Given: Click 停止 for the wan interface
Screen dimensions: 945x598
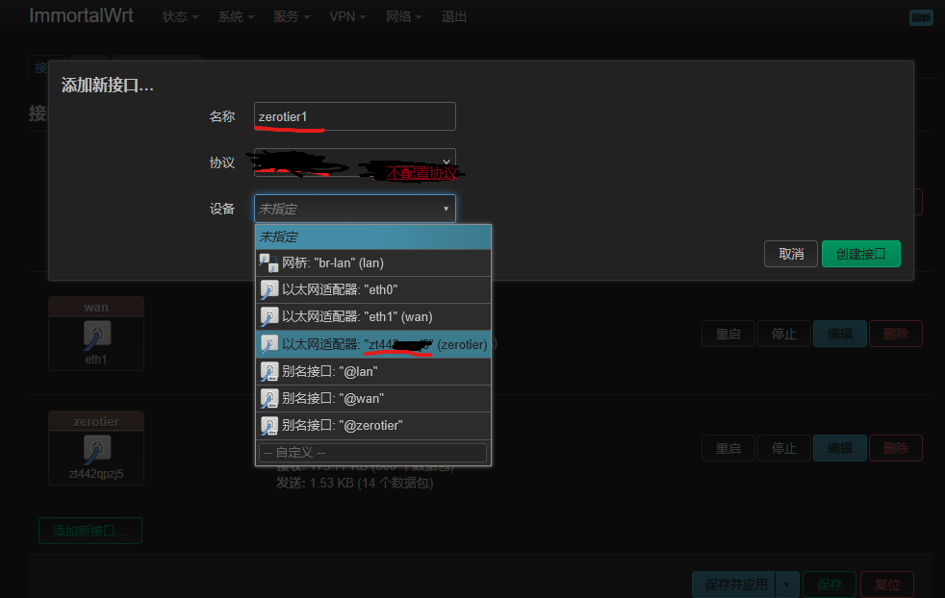Looking at the screenshot, I should [x=784, y=334].
